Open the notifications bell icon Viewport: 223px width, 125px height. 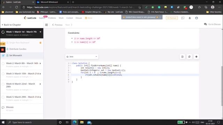coord(190,18)
